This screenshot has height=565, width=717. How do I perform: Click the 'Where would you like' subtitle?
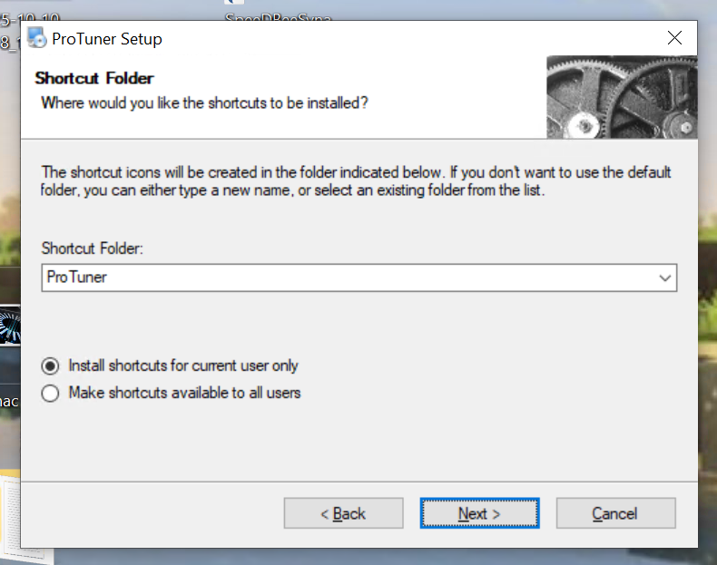pyautogui.click(x=205, y=102)
